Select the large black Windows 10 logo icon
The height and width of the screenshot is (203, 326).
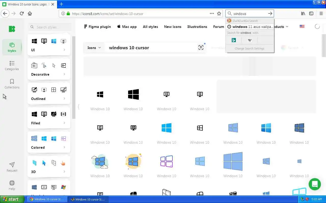click(x=133, y=94)
